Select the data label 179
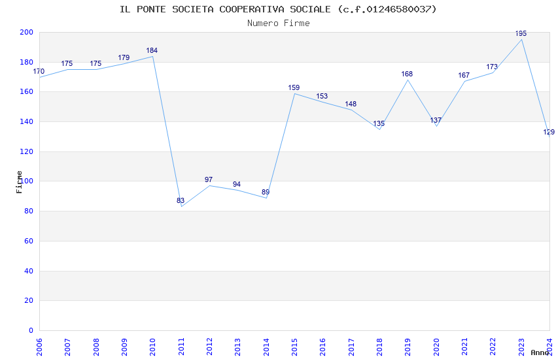Image resolution: width=556 pixels, height=359 pixels. (x=124, y=57)
